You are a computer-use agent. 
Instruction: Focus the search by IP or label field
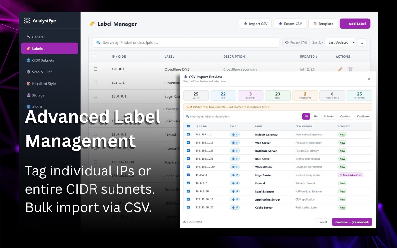pyautogui.click(x=186, y=42)
